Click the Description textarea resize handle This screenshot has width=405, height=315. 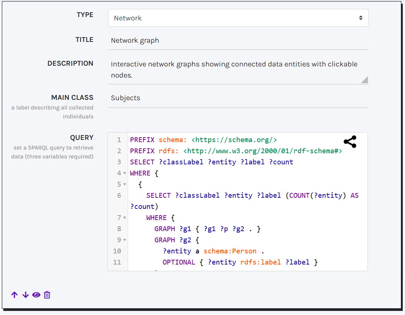coord(365,80)
